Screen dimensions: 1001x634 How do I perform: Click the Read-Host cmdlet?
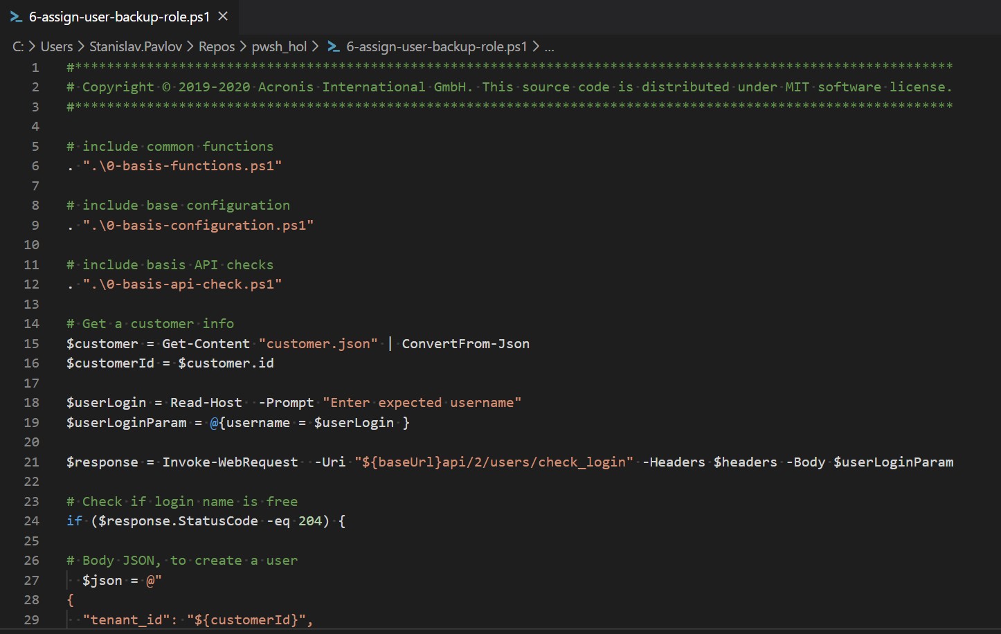[206, 402]
